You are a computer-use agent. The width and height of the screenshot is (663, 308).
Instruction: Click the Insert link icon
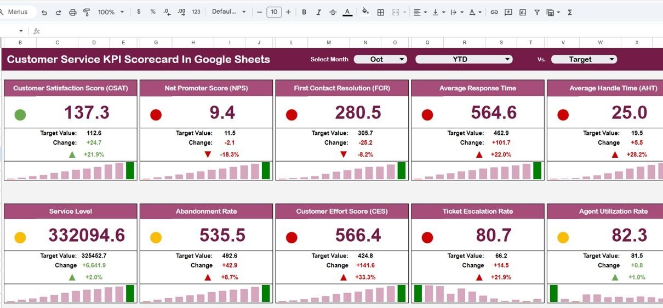coord(494,12)
